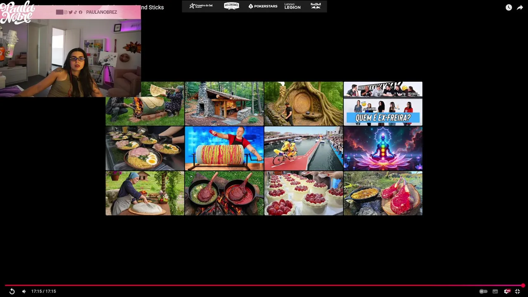This screenshot has width=528, height=297.
Task: Toggle the autoplay switch
Action: click(x=483, y=291)
